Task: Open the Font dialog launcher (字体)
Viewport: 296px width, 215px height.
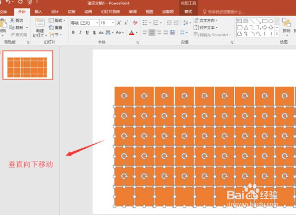Action: pos(137,43)
